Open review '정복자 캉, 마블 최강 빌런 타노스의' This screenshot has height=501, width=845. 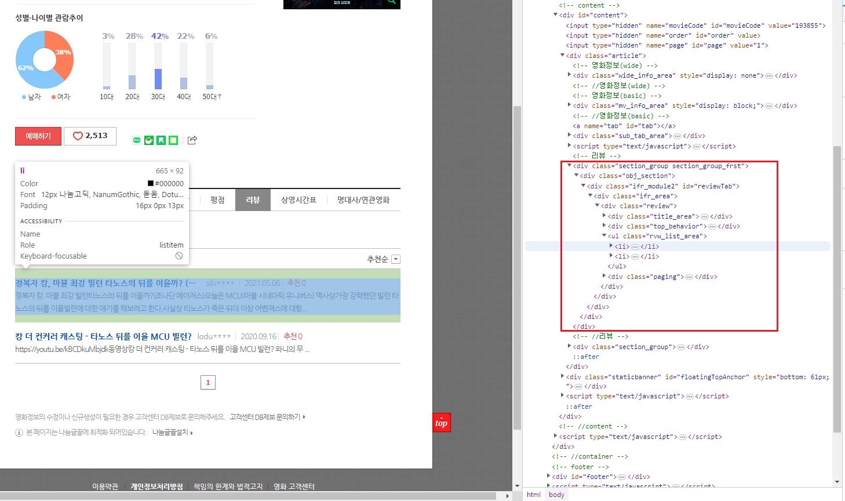point(105,283)
